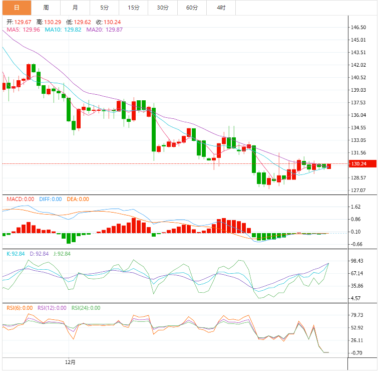
Task: Click the DEA value label
Action: point(77,199)
